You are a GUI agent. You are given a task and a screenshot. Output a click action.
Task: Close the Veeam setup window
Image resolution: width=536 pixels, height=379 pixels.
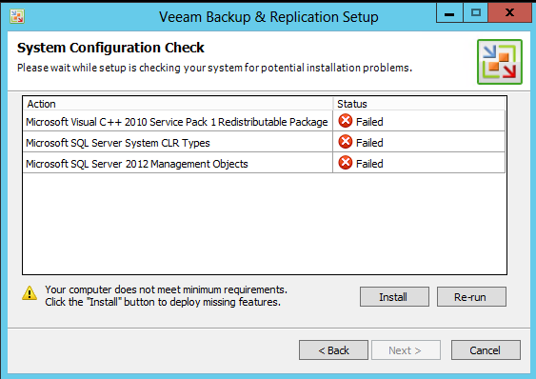coord(509,13)
